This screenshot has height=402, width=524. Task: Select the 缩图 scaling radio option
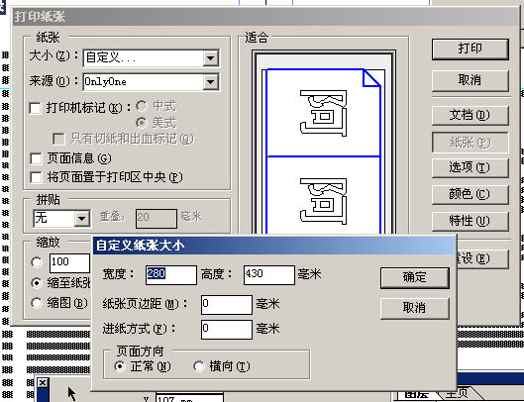(x=37, y=303)
